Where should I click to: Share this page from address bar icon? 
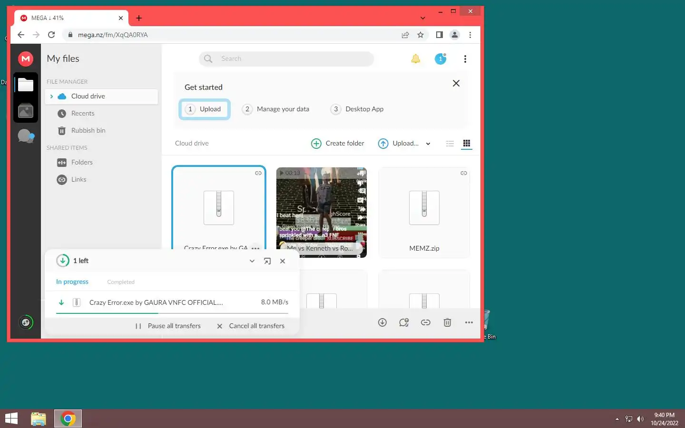tap(405, 35)
